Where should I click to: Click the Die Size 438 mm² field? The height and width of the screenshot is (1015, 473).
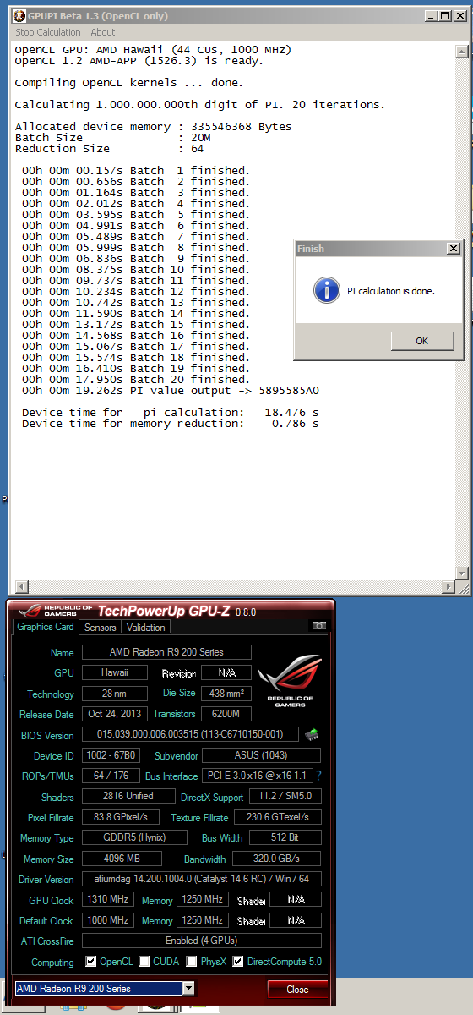pos(226,694)
